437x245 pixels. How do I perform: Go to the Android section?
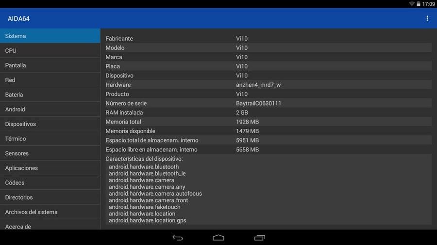[50, 109]
